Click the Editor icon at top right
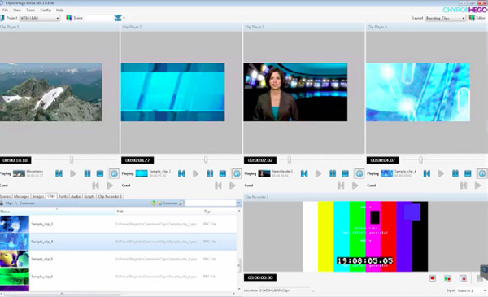488x297 pixels. [x=472, y=18]
